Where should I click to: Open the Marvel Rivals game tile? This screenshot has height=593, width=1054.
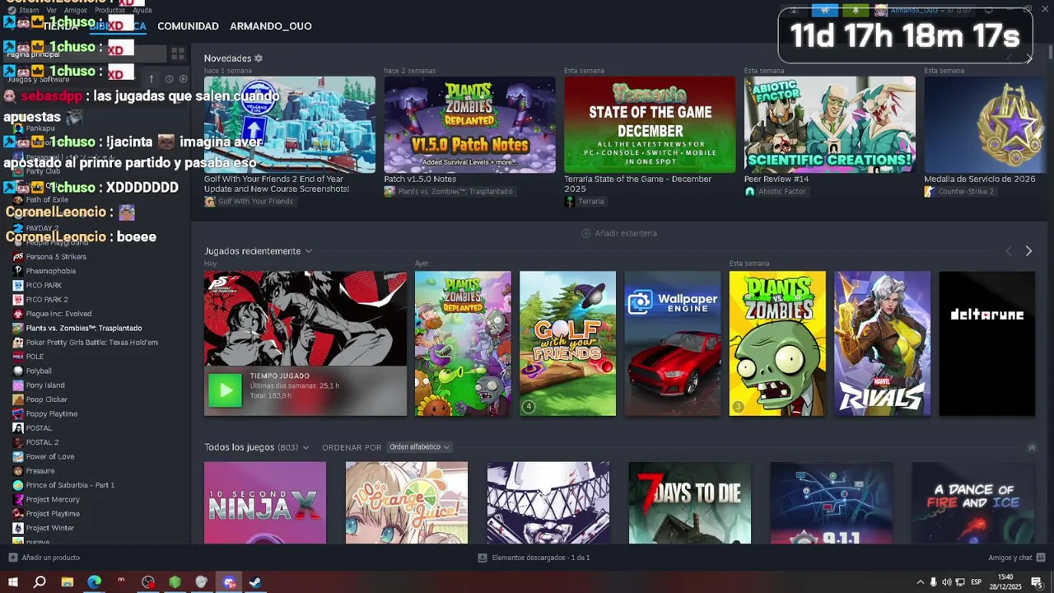882,343
